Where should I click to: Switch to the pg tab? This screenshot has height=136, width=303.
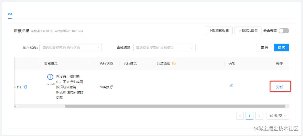point(10,14)
